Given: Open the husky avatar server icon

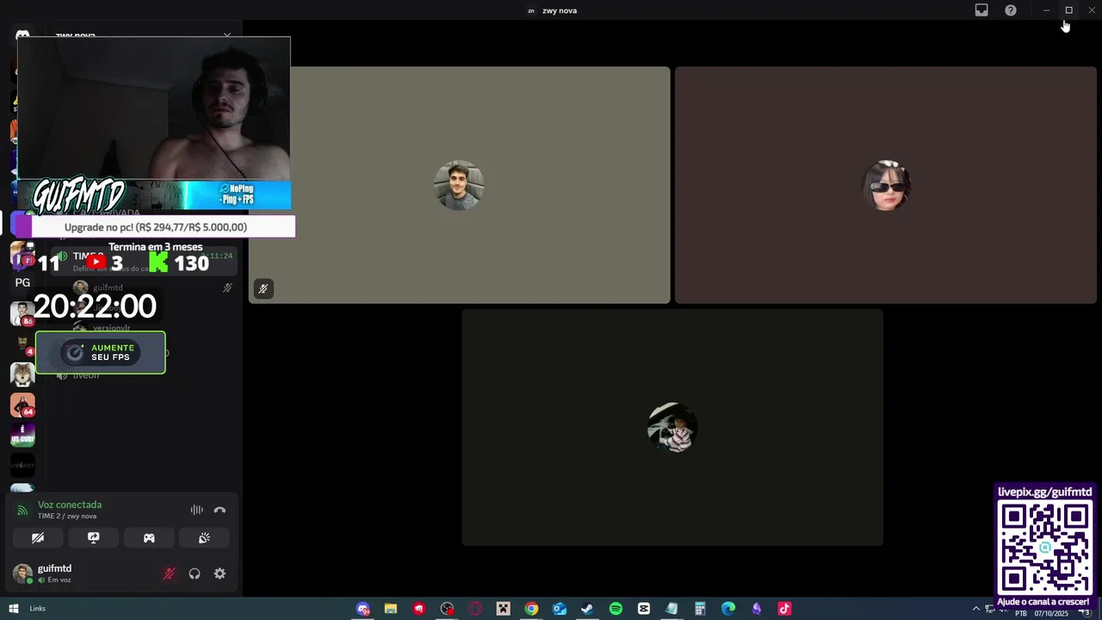Looking at the screenshot, I should click(x=22, y=374).
